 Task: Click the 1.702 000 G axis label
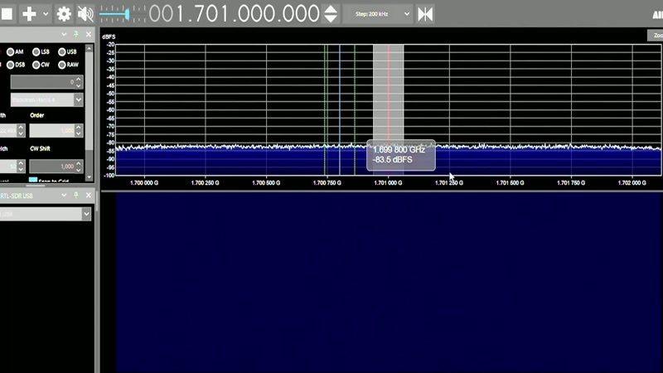coord(632,183)
